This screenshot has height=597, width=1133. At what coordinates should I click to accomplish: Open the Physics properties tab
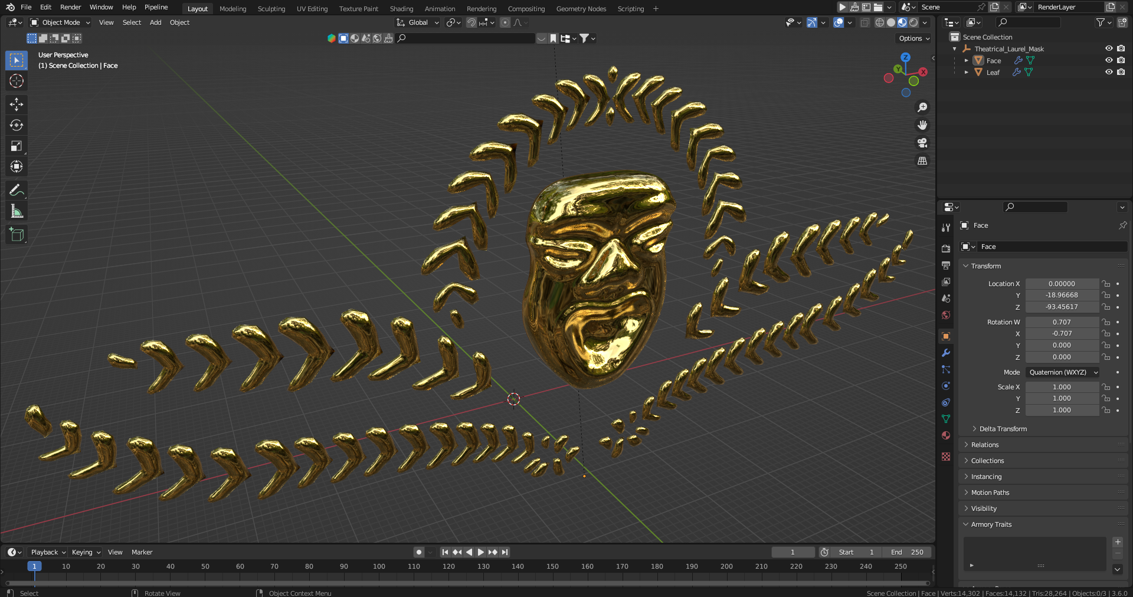(x=946, y=386)
